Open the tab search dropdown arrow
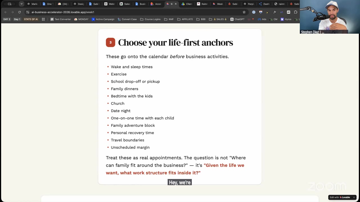 [21, 4]
